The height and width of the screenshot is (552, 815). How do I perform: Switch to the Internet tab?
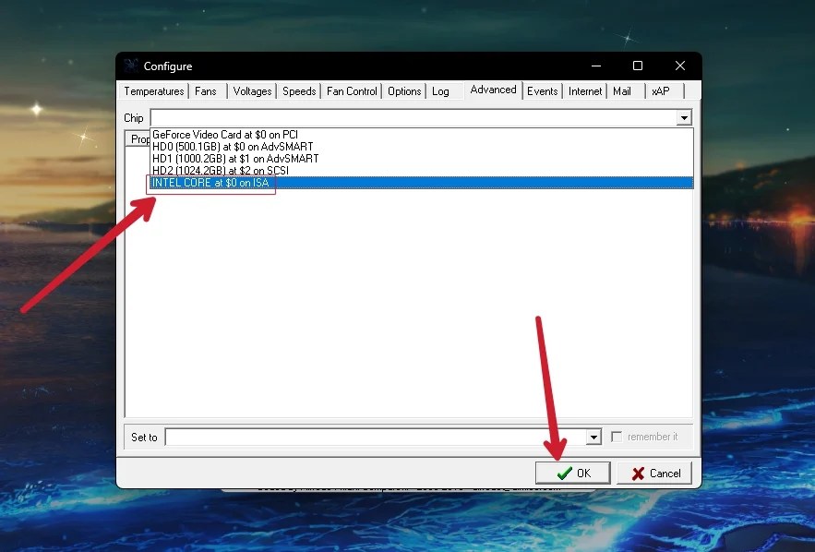click(x=585, y=90)
